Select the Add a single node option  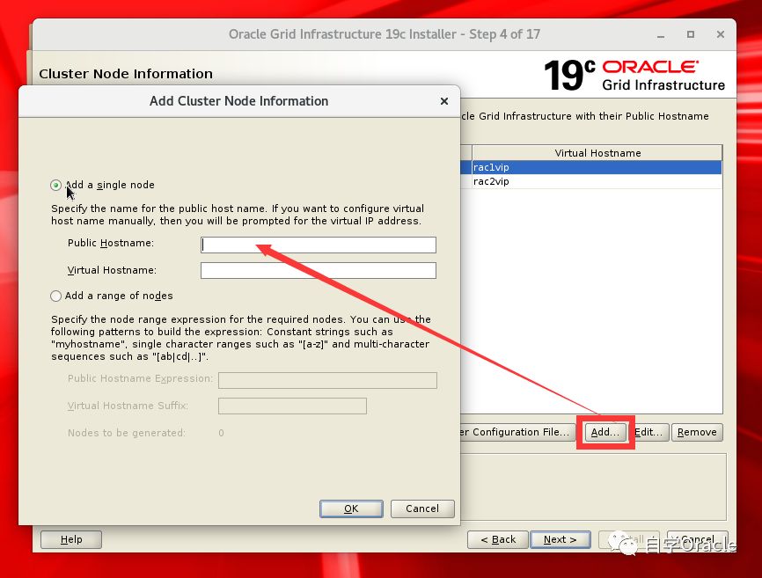[x=55, y=185]
